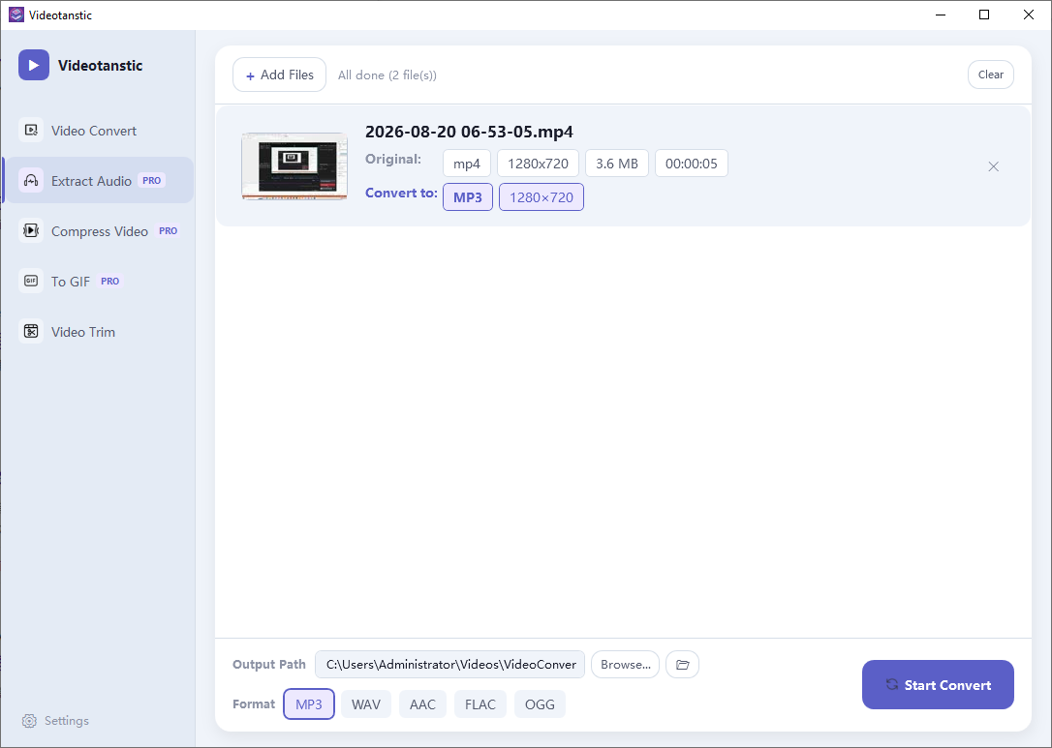Click the file name 2026-08-20 06-53-05.mp4
The height and width of the screenshot is (748, 1052).
click(x=469, y=132)
